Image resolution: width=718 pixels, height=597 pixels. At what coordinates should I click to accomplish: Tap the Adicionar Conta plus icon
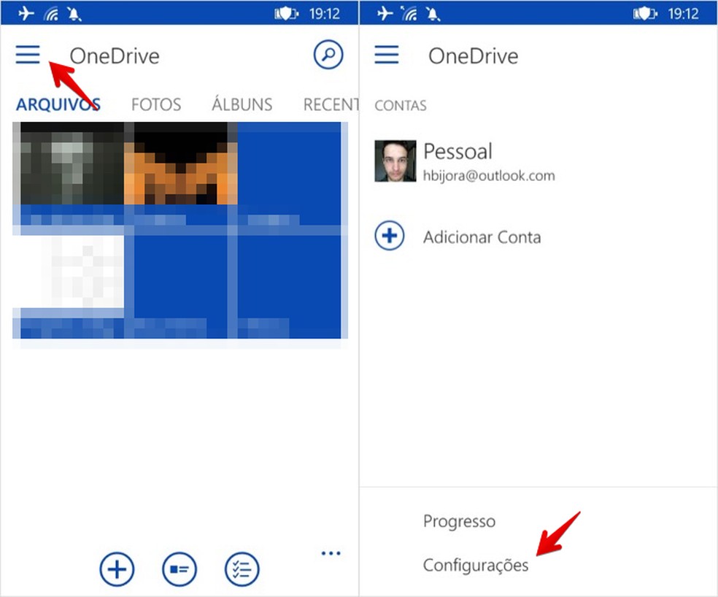click(389, 236)
